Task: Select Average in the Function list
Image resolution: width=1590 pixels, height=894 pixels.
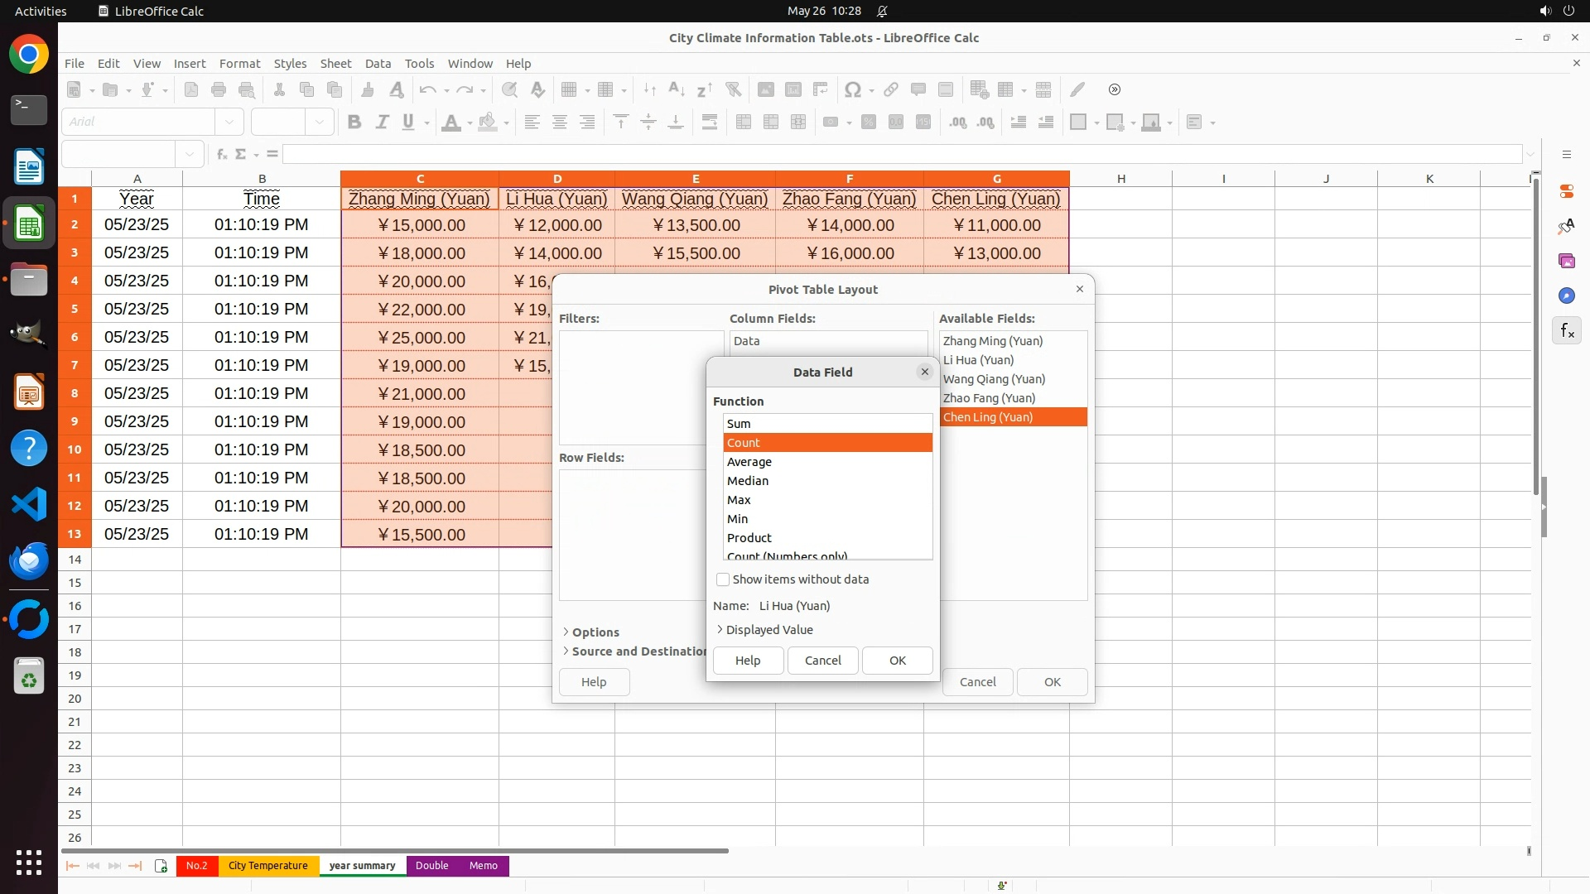Action: click(x=749, y=462)
